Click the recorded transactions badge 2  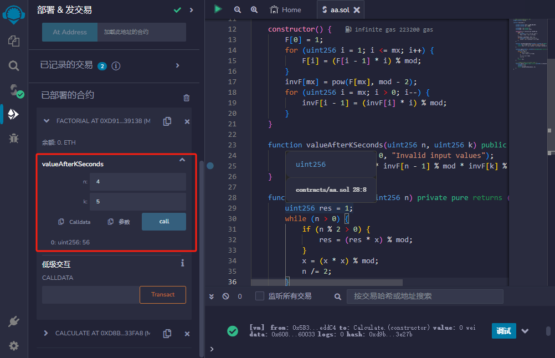pos(102,66)
